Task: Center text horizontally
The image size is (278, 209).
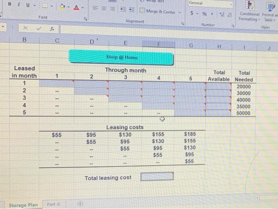Action: pyautogui.click(x=104, y=8)
